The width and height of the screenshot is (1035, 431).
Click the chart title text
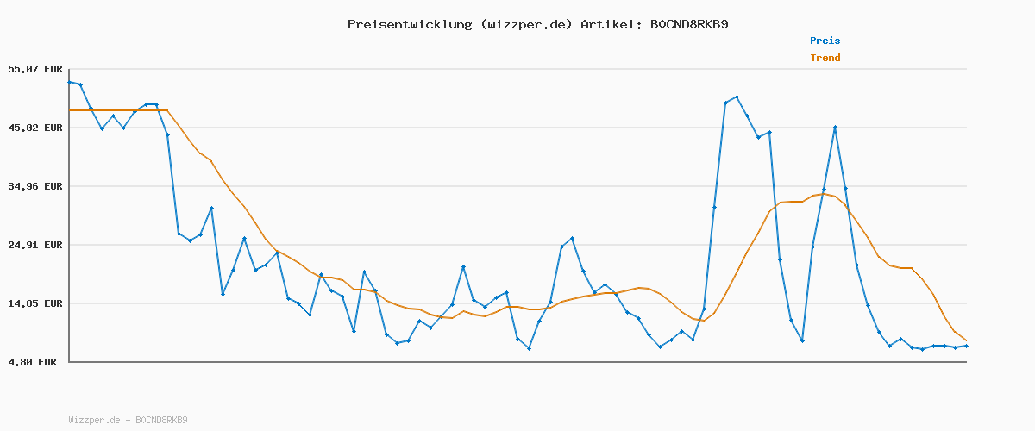point(538,24)
